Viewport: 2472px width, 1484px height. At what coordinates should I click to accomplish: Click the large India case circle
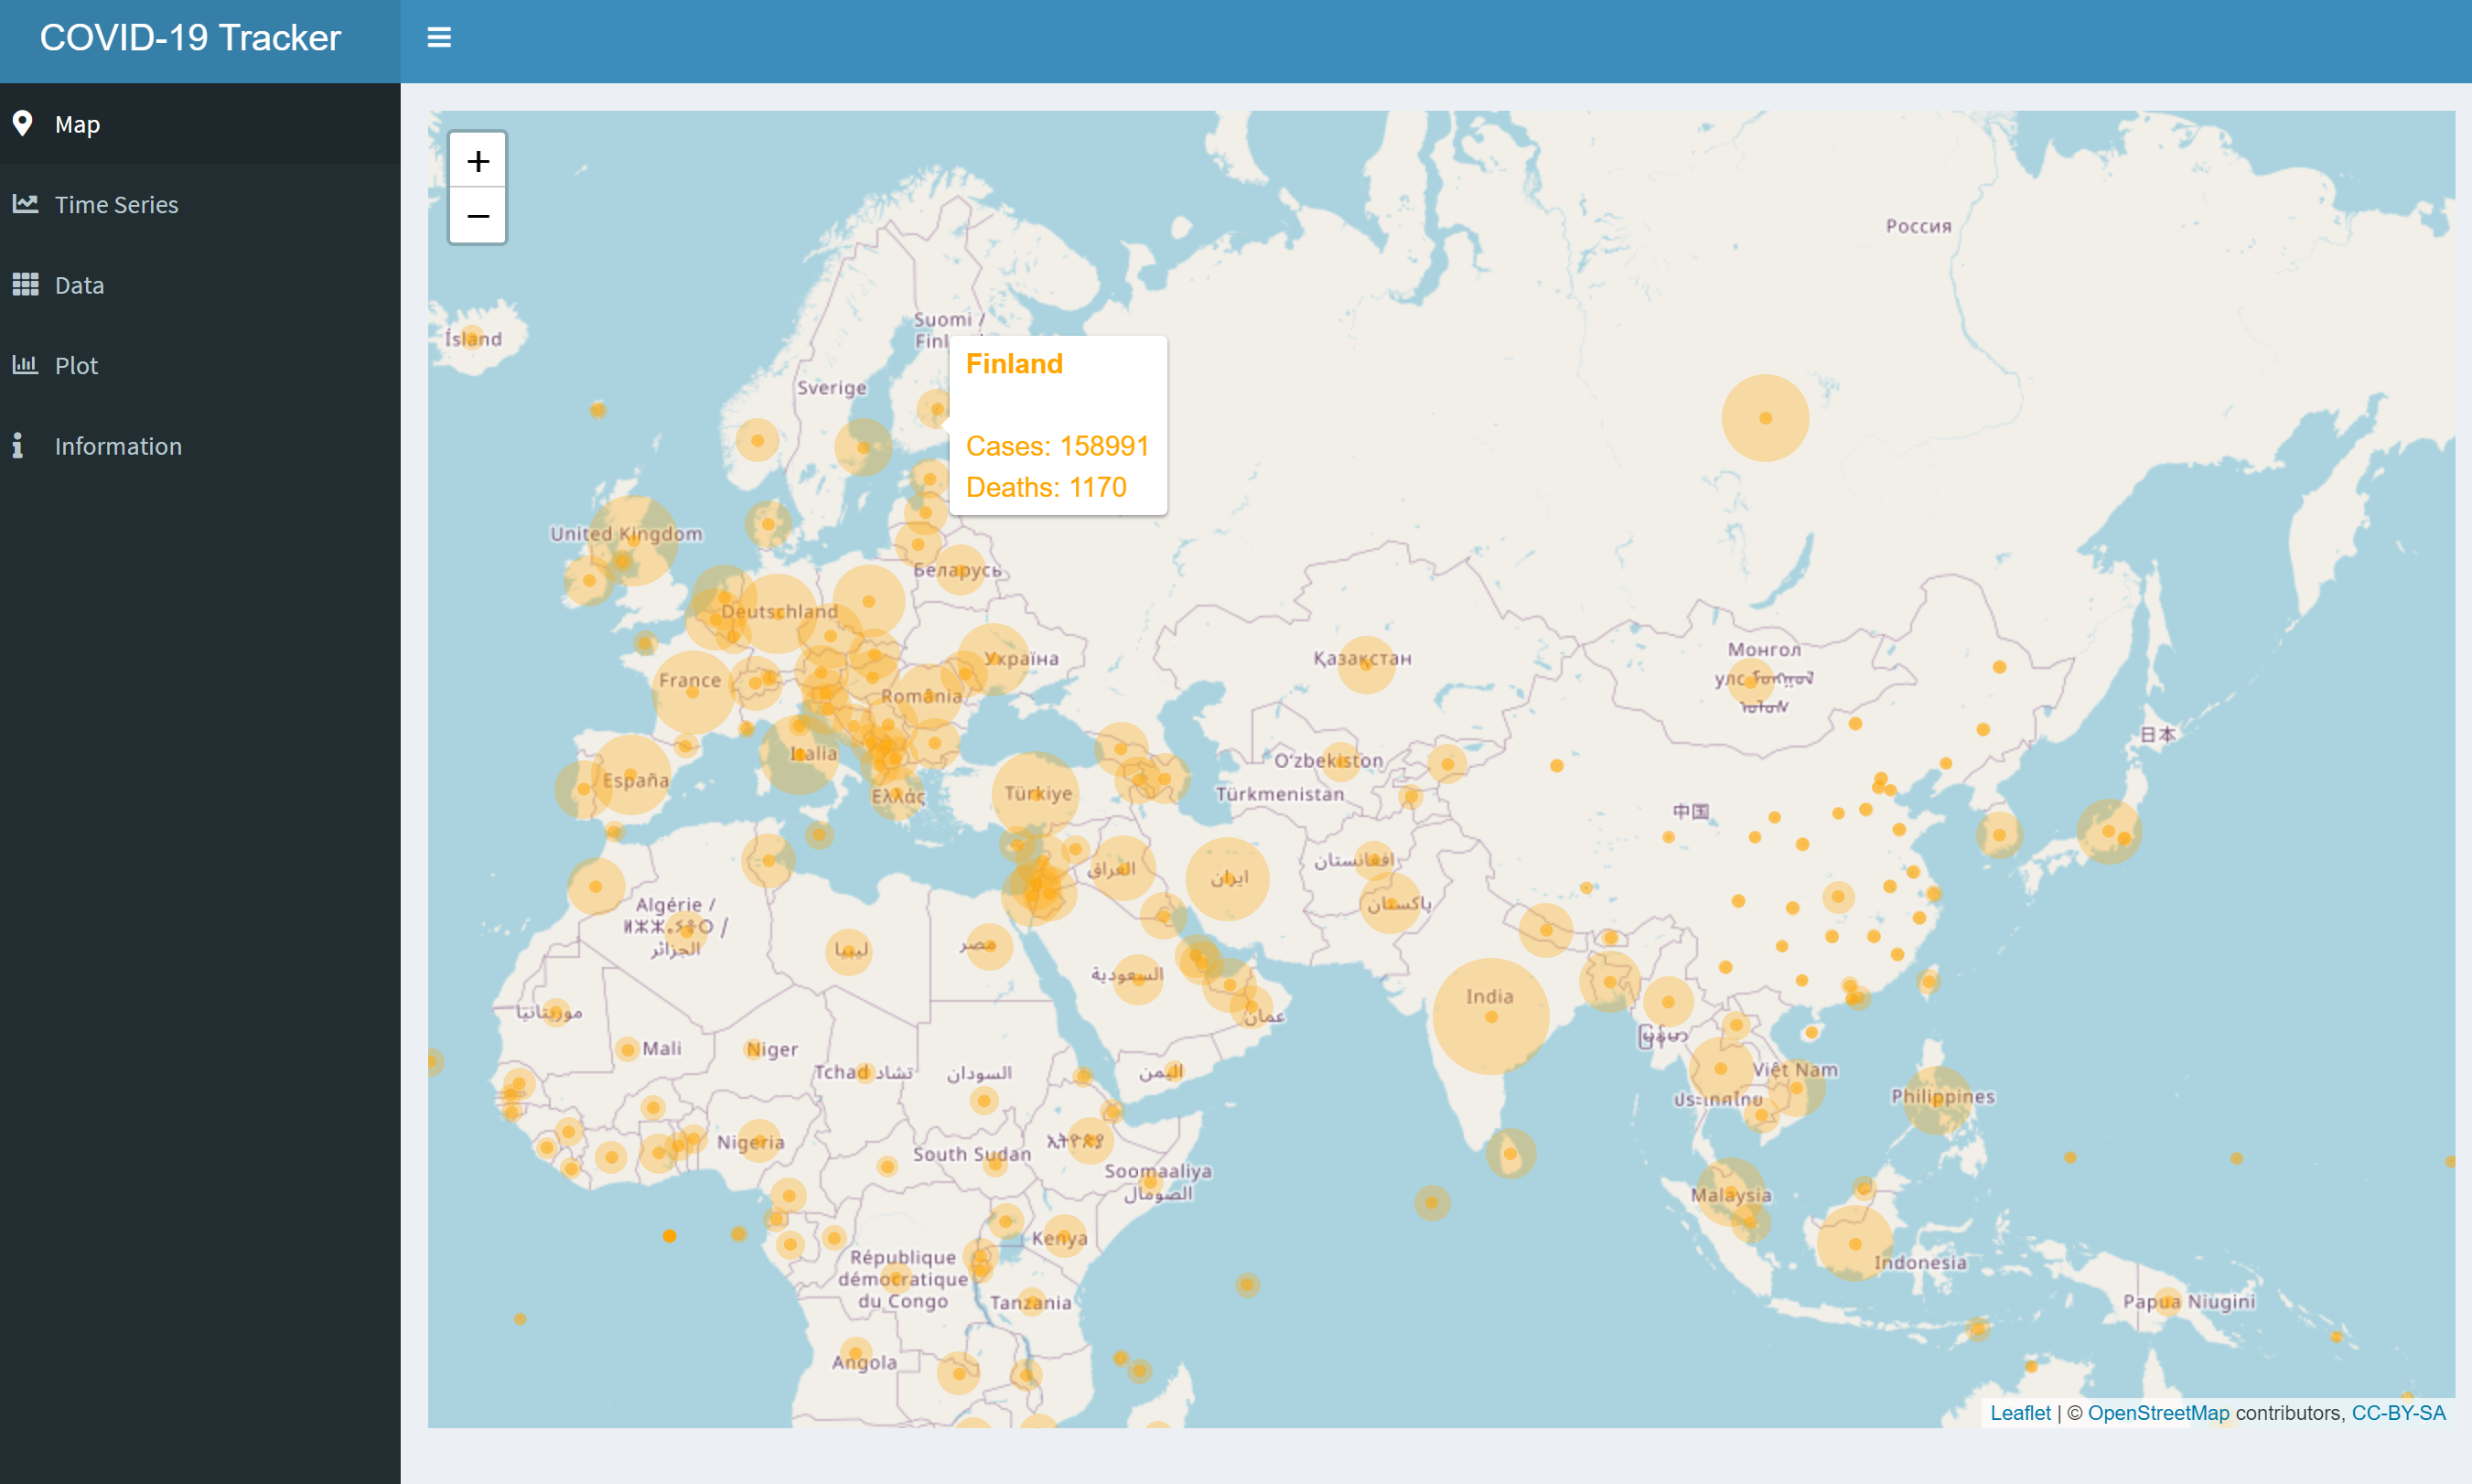coord(1490,1017)
